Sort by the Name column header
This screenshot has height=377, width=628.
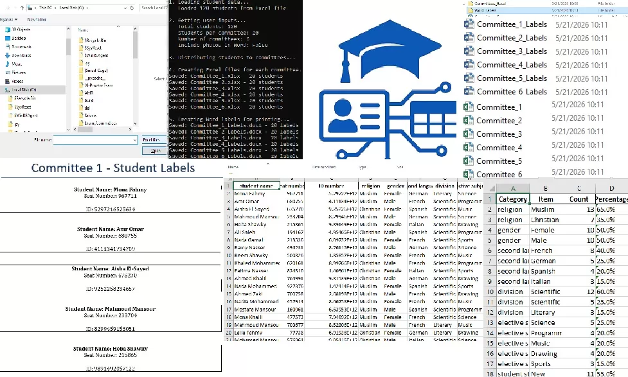pyautogui.click(x=84, y=30)
